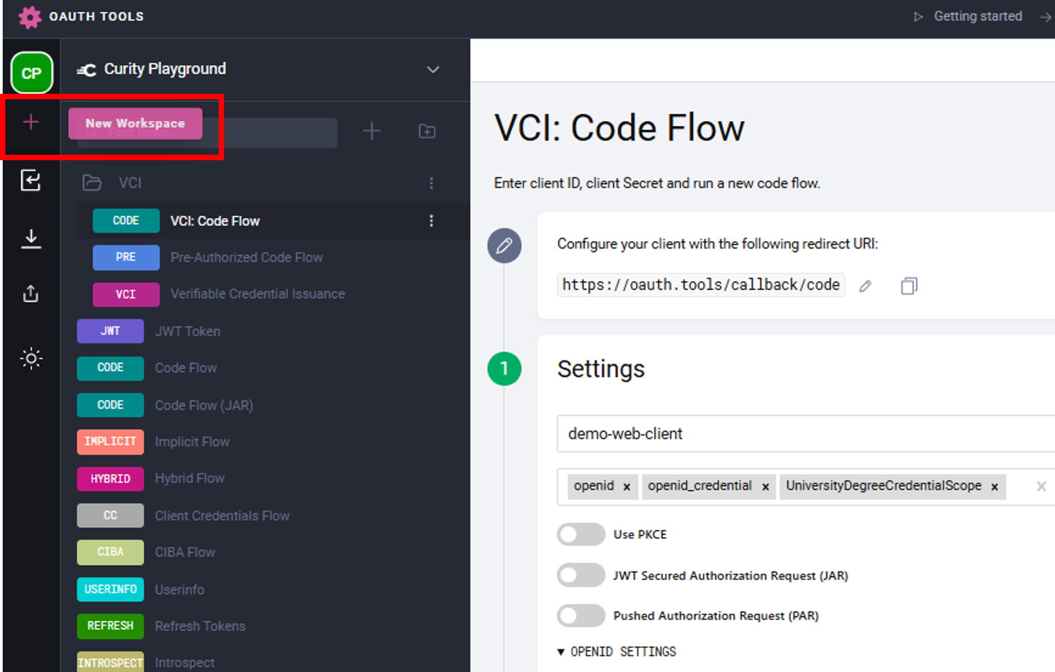Collapse the OPENID SETTINGS section
The image size is (1055, 672).
point(617,652)
